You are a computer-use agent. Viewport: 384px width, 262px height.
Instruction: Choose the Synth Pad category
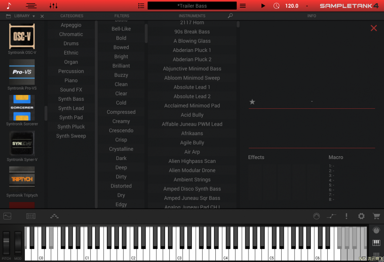pos(71,118)
